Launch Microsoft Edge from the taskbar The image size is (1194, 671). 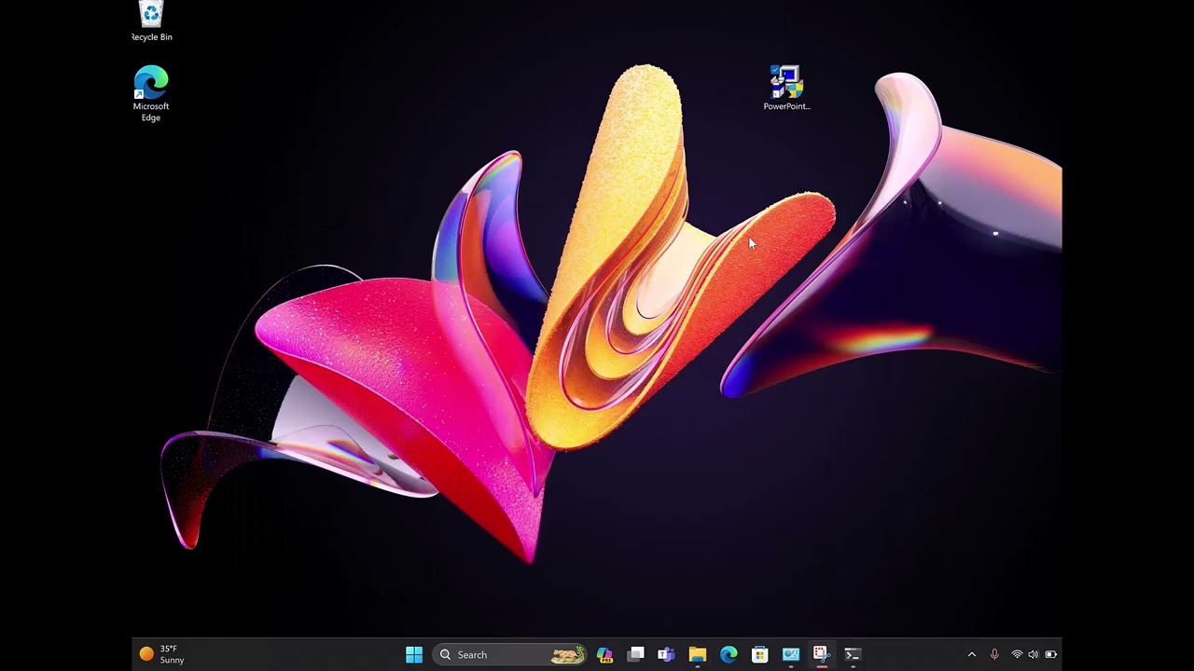pyautogui.click(x=729, y=654)
